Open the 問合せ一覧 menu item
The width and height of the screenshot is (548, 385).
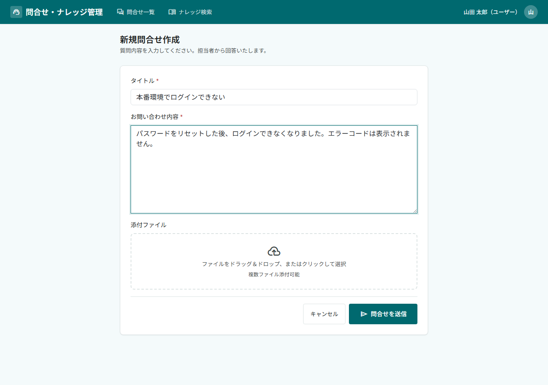136,12
